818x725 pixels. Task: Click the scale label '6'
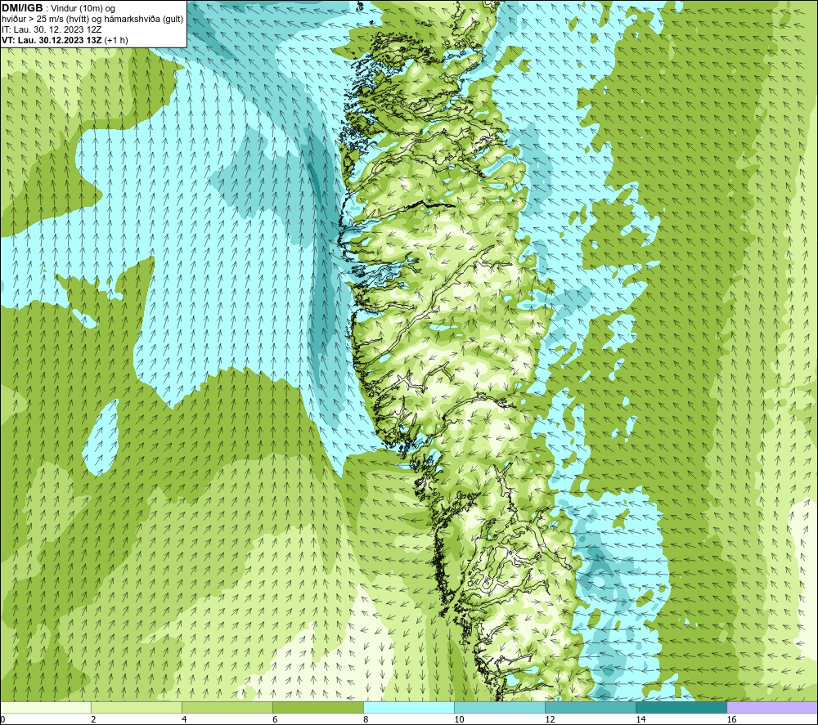tap(275, 719)
